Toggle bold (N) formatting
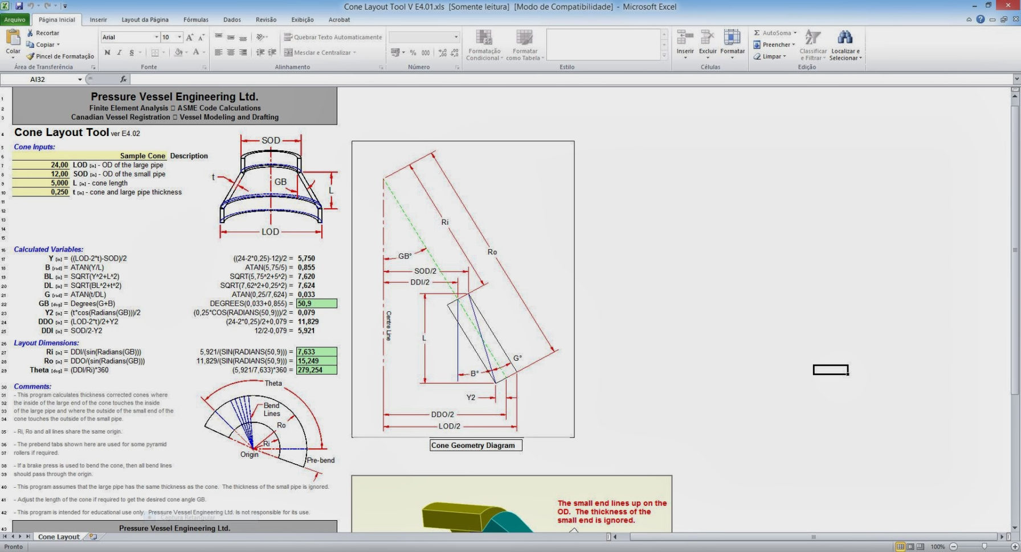 click(x=107, y=52)
